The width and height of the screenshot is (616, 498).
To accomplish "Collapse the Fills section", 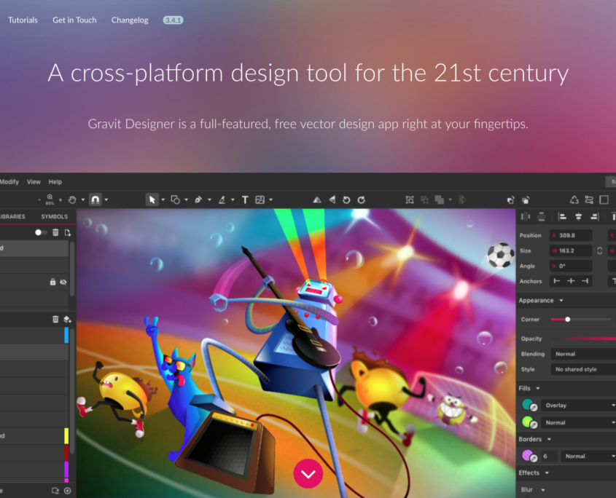I will (538, 389).
